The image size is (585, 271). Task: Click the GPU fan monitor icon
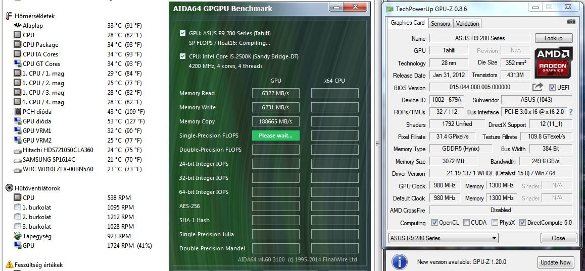(18, 245)
